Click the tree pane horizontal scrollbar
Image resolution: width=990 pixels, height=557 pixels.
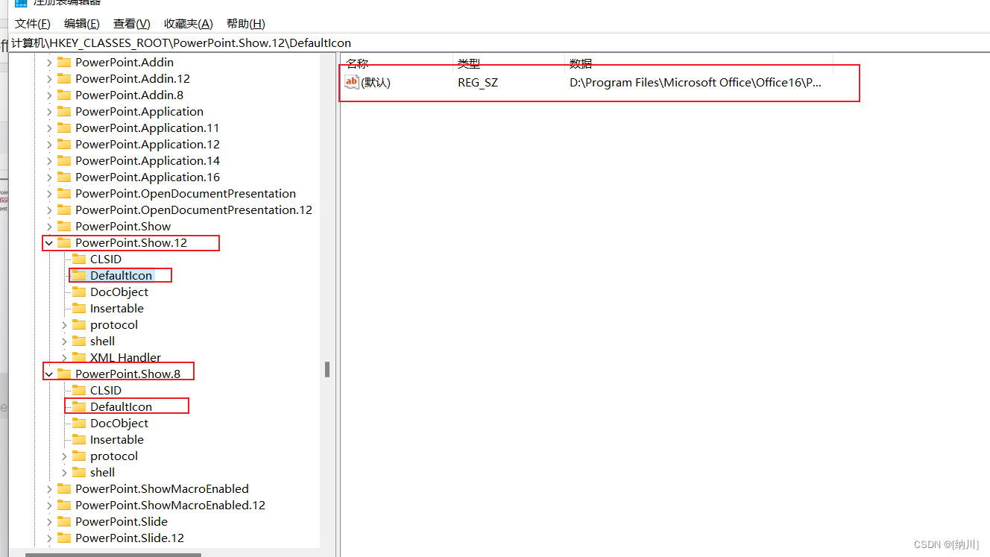(113, 554)
